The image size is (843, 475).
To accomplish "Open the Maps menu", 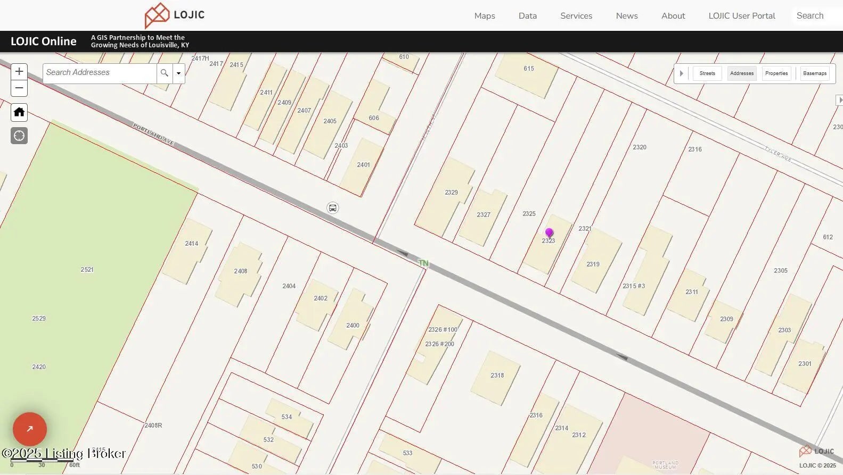I will point(485,16).
